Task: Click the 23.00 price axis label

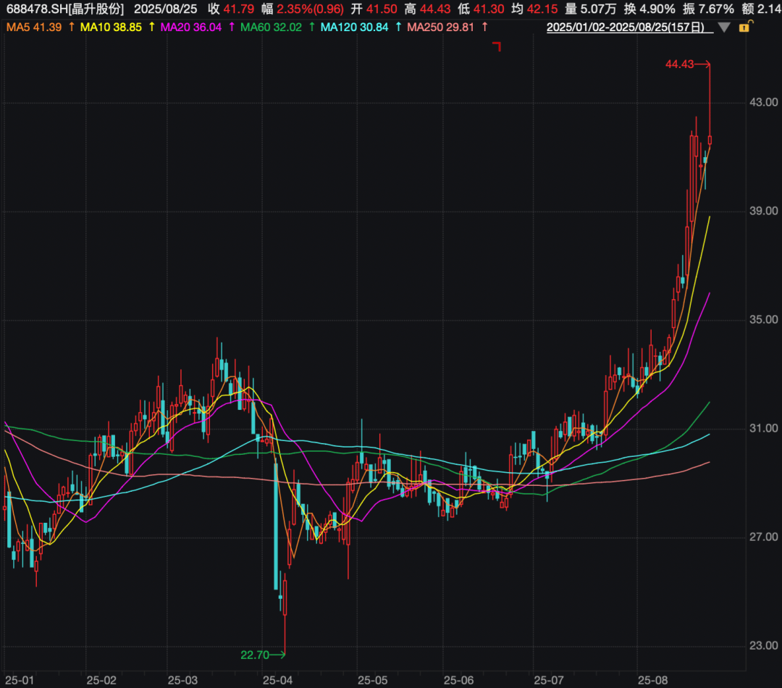Action: pyautogui.click(x=764, y=645)
